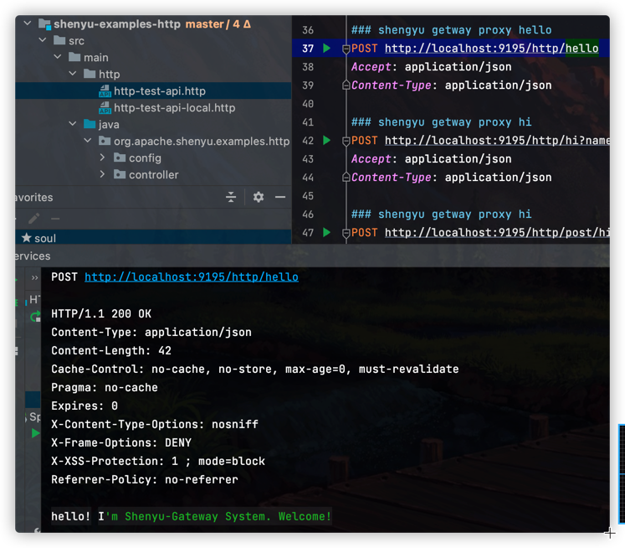Select the http-test-api.http file in the tree
Viewport: 625px width, 548px height.
[159, 90]
